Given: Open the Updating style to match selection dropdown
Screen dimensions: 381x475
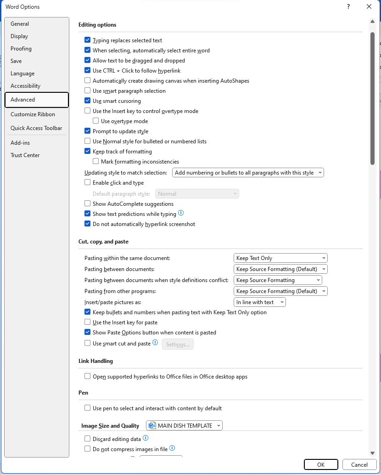Looking at the screenshot, I should (x=248, y=172).
